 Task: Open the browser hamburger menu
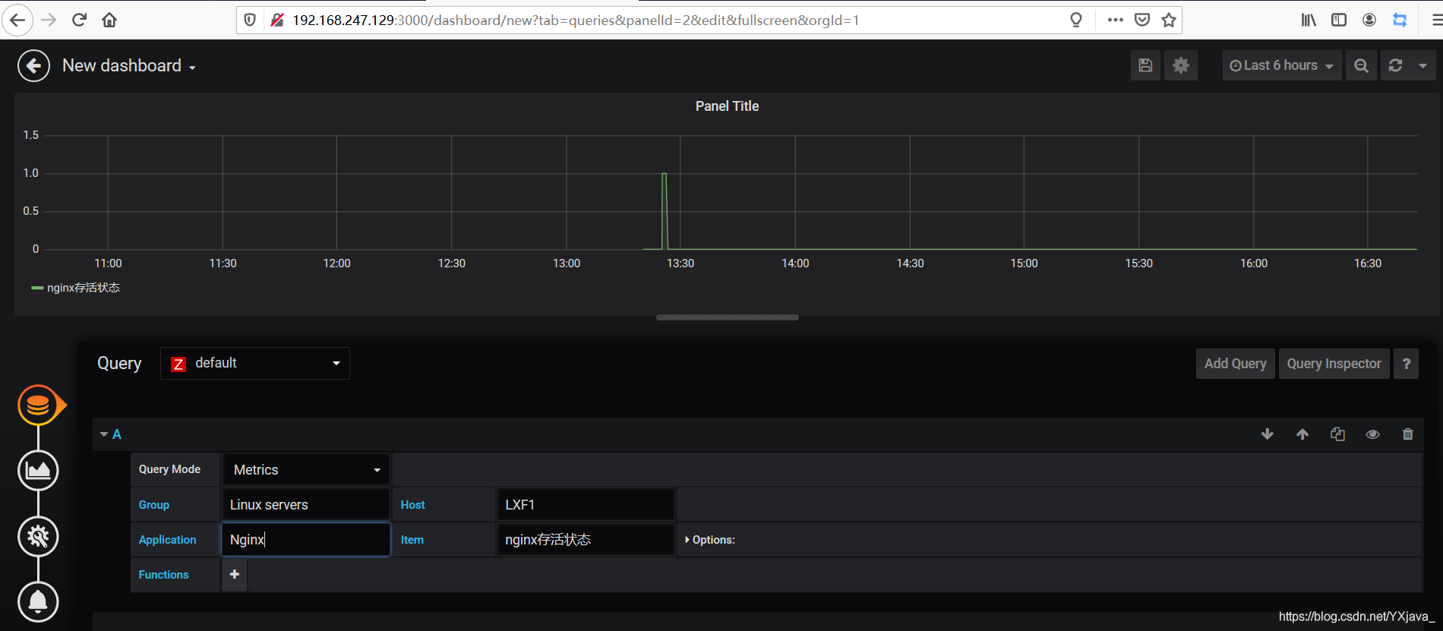coord(1436,20)
